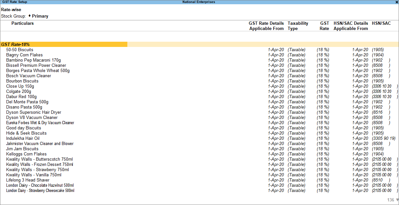This screenshot has height=205, width=399.
Task: Select Bambino Pep Macaroni 170g
Action: pyautogui.click(x=33, y=60)
